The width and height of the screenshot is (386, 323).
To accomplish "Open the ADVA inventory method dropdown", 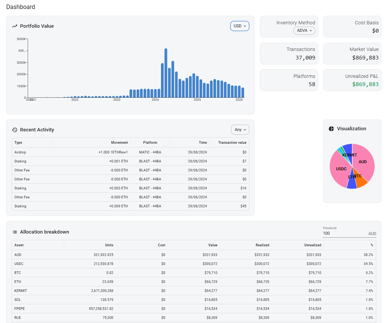I will coord(304,31).
